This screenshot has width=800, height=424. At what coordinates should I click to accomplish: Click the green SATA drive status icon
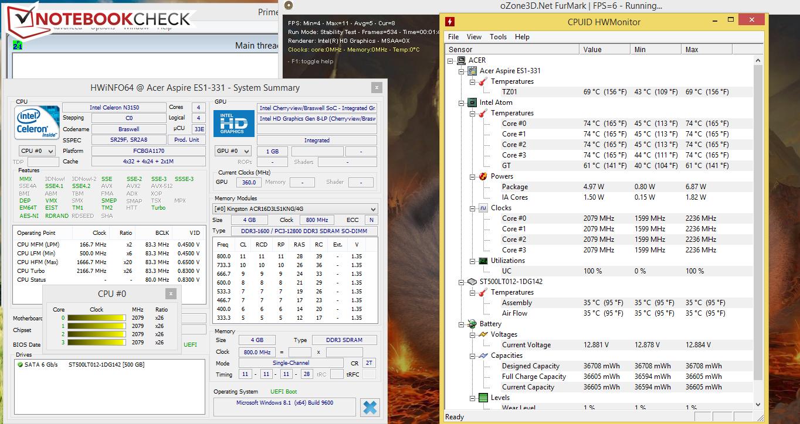click(21, 365)
